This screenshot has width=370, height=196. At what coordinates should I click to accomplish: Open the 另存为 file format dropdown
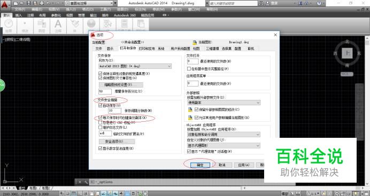pyautogui.click(x=135, y=66)
